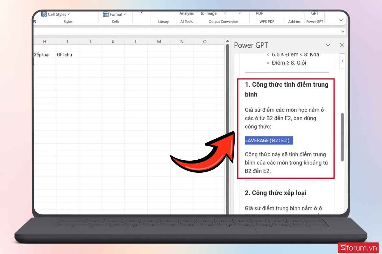Open Power GPT pane options chevron
The height and width of the screenshot is (254, 382).
click(328, 45)
